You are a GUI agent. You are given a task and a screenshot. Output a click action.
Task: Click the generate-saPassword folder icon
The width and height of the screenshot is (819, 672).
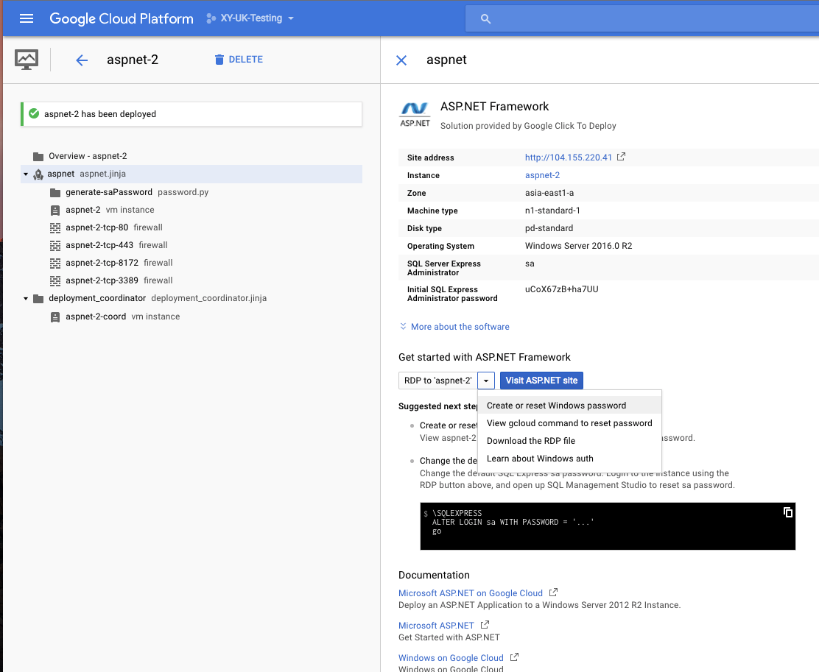click(55, 192)
